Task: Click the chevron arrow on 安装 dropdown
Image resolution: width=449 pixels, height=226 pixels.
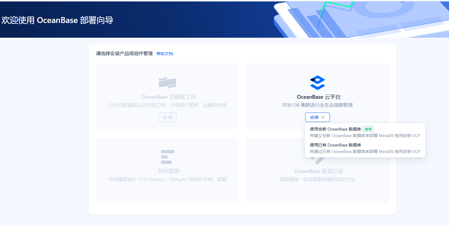Action: point(323,117)
